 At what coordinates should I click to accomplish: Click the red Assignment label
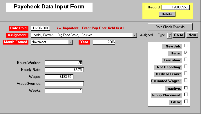tap(17, 35)
